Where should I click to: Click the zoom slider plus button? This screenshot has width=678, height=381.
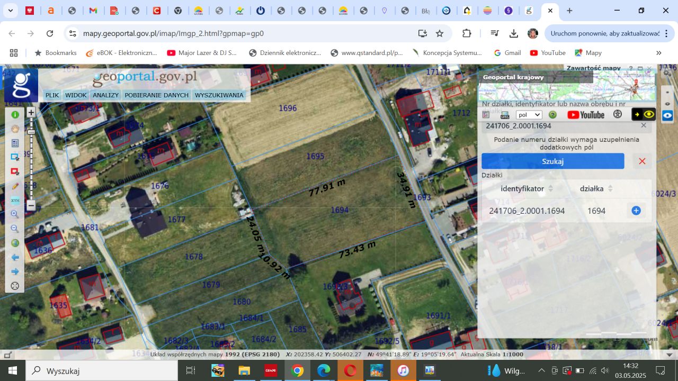coord(31,112)
